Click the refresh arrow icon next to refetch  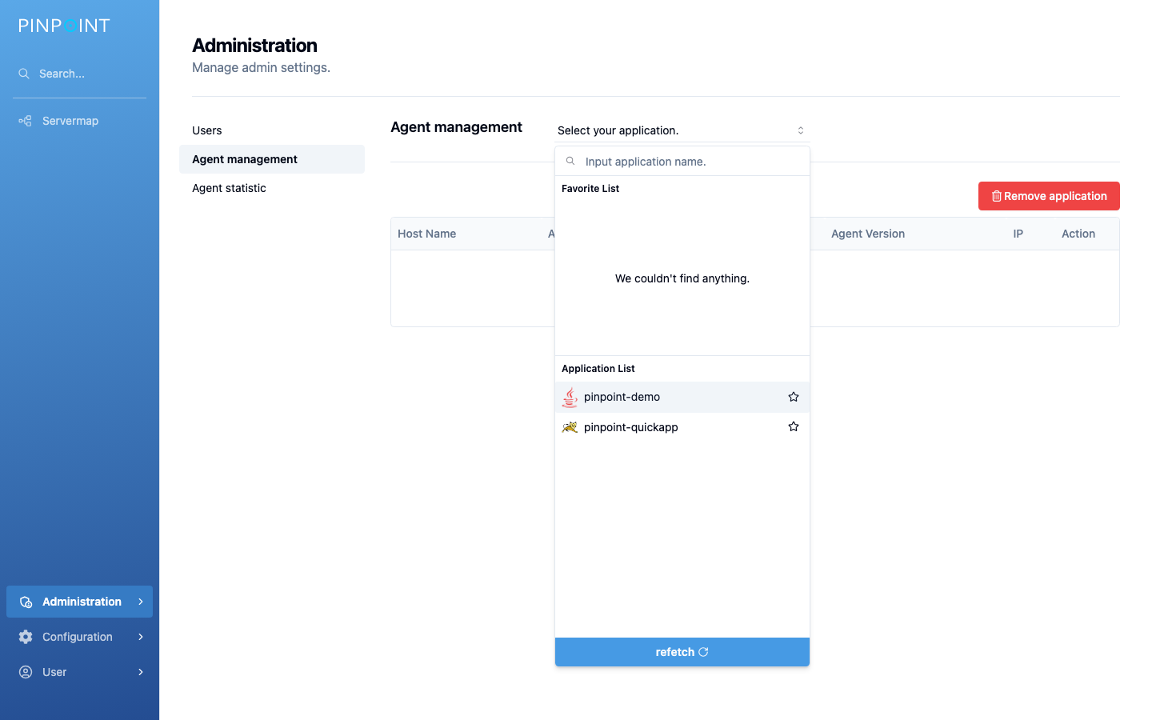[704, 652]
